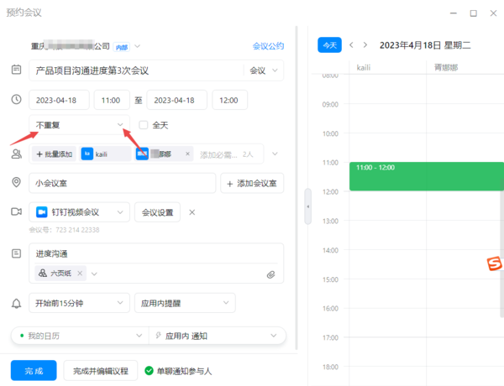Viewport: 504px width, 386px height.
Task: Click the 添加会议室 button
Action: 252,183
